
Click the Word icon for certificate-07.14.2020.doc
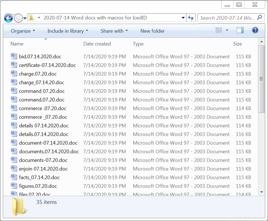14,65
